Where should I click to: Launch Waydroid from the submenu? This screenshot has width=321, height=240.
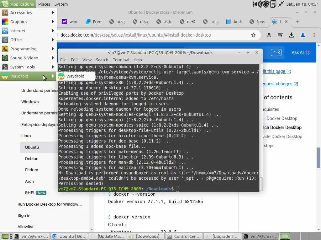tap(75, 76)
